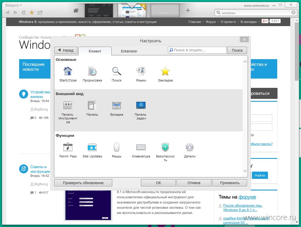
Task: Open Детали gear settings
Action: 190,150
